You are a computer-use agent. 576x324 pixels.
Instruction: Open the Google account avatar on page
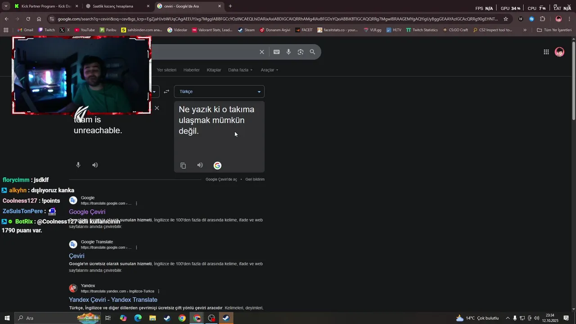(559, 52)
